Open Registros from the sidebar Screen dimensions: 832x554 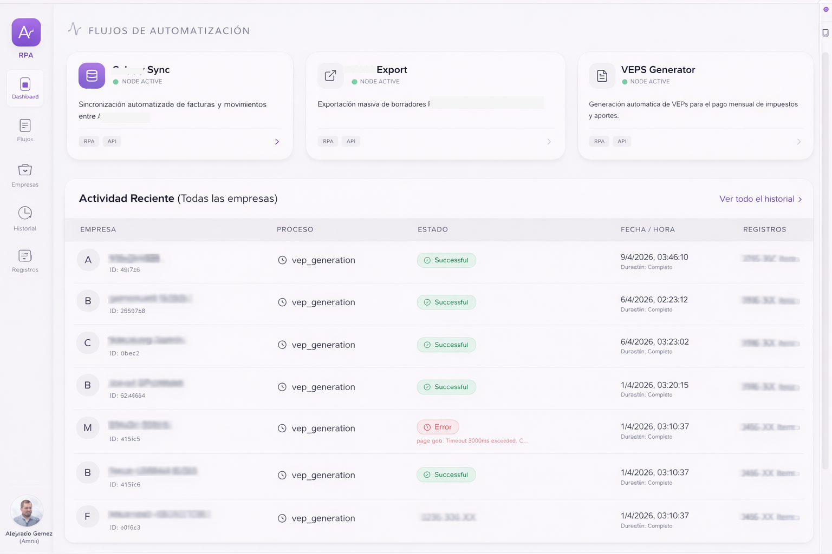[x=25, y=261]
